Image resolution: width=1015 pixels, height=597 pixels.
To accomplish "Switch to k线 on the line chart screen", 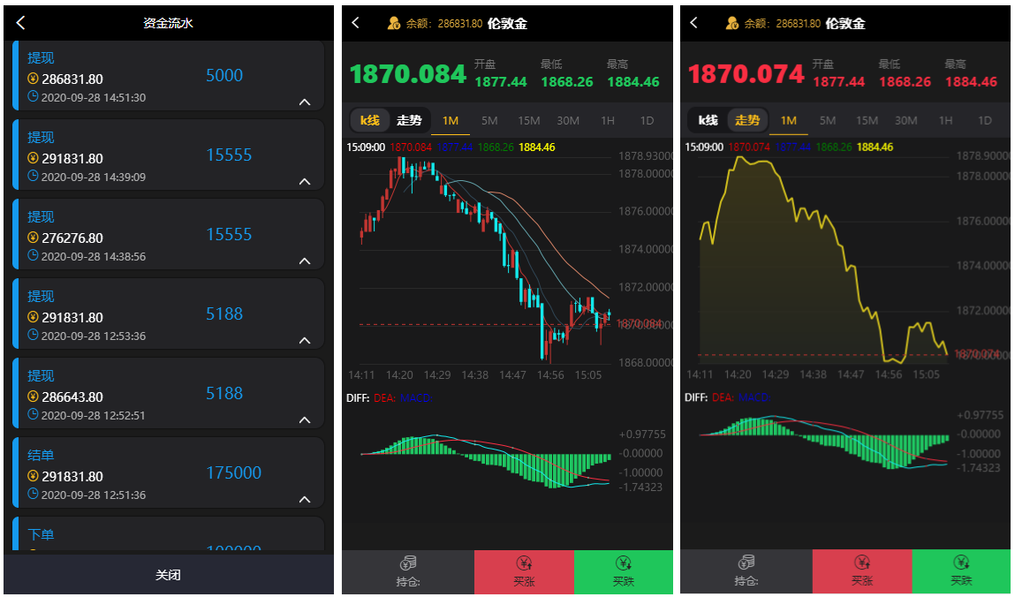I will pos(708,120).
